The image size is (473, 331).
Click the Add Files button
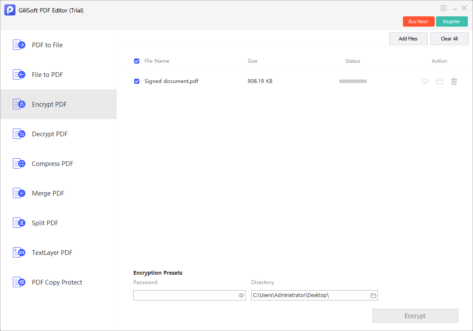408,39
